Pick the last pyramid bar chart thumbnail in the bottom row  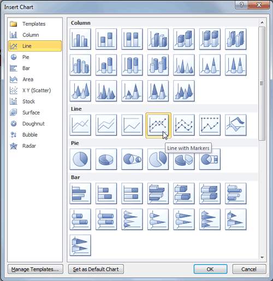80,246
